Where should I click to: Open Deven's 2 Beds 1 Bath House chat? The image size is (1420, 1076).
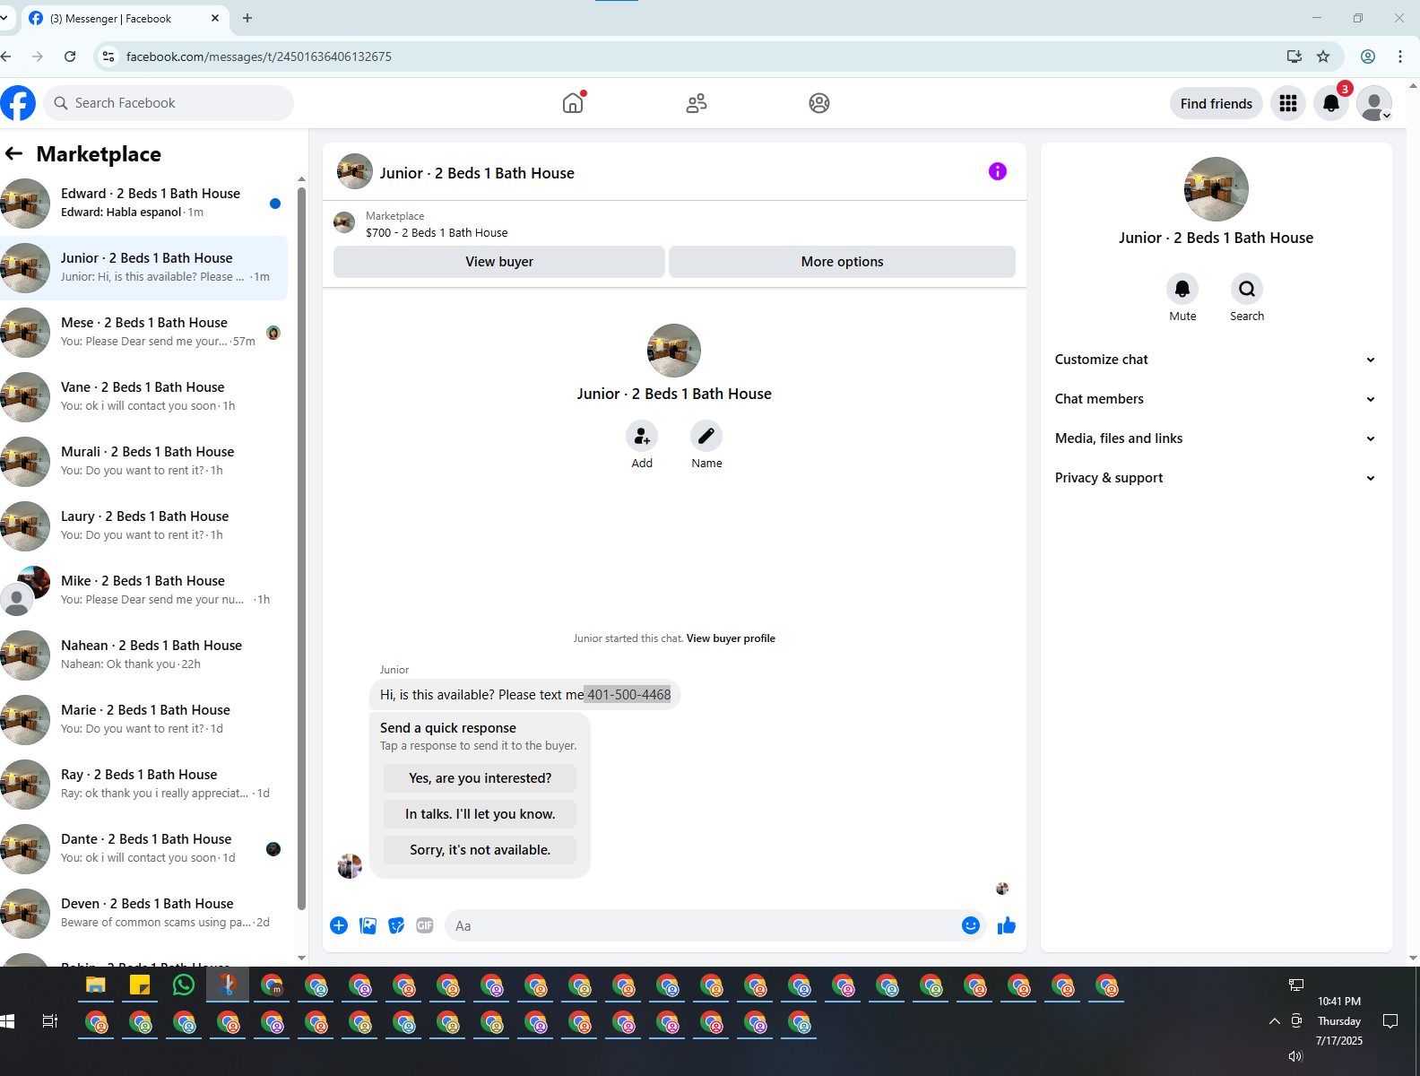click(143, 914)
